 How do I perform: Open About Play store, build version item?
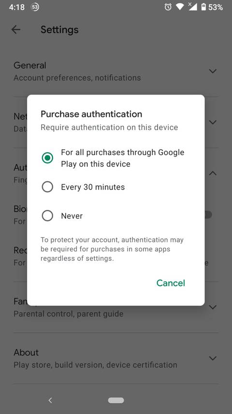[116, 358]
